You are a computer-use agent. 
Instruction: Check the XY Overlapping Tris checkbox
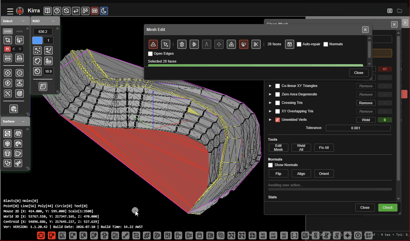click(x=277, y=111)
